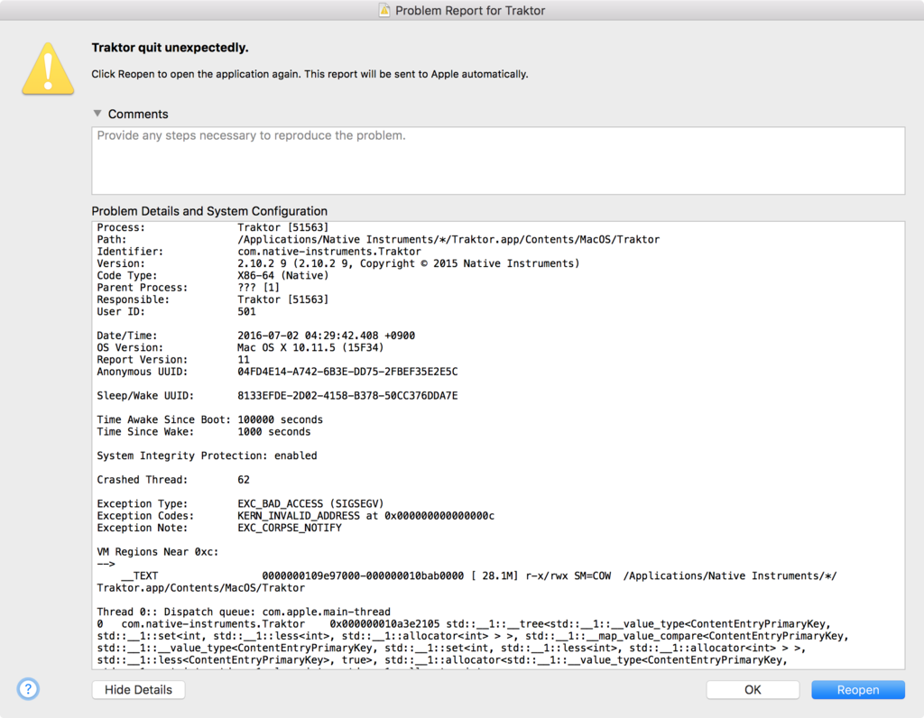Select 'EXC_CORPSE_NOTIFY' exception note
The height and width of the screenshot is (718, 924).
tap(290, 528)
